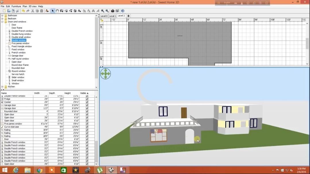The image size is (310, 174).
Task: Copy selection using toolbar icon
Action: click(x=37, y=11)
